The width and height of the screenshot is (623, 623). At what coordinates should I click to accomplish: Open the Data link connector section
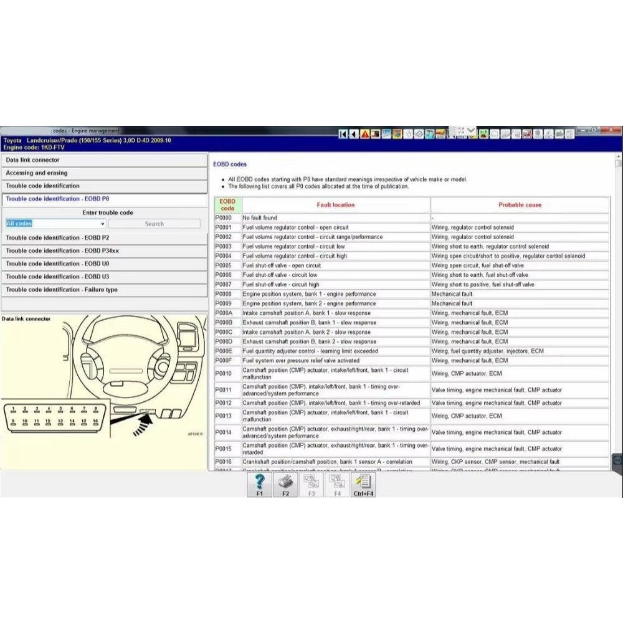point(105,160)
